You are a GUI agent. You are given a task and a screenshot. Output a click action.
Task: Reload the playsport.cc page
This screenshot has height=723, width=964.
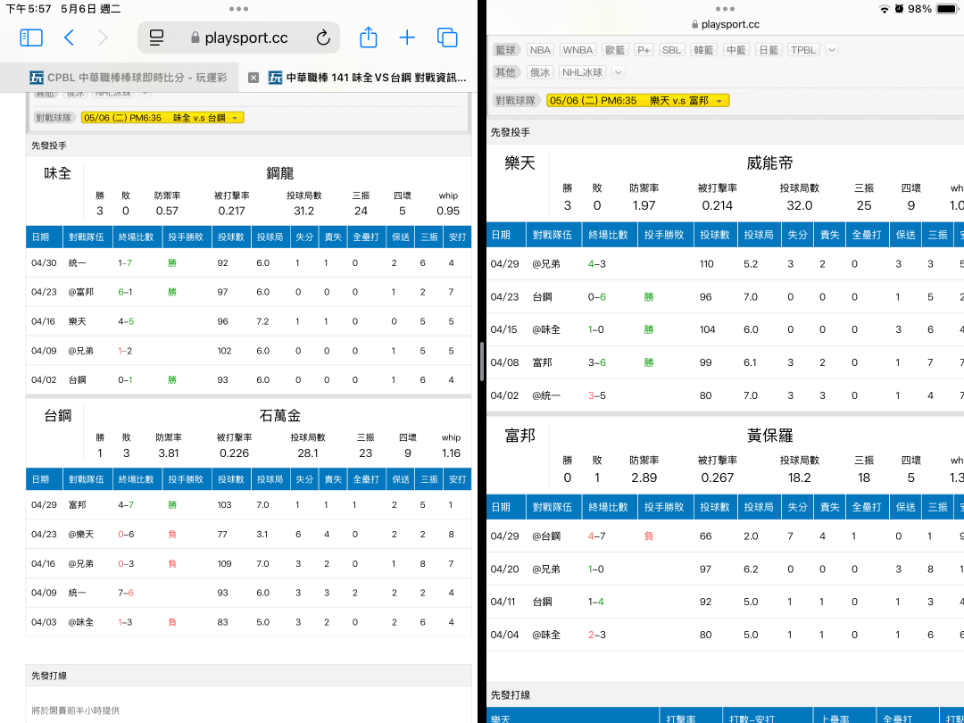[323, 37]
